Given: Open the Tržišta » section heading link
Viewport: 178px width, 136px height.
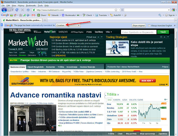Looking at the screenshot, I should point(113,95).
